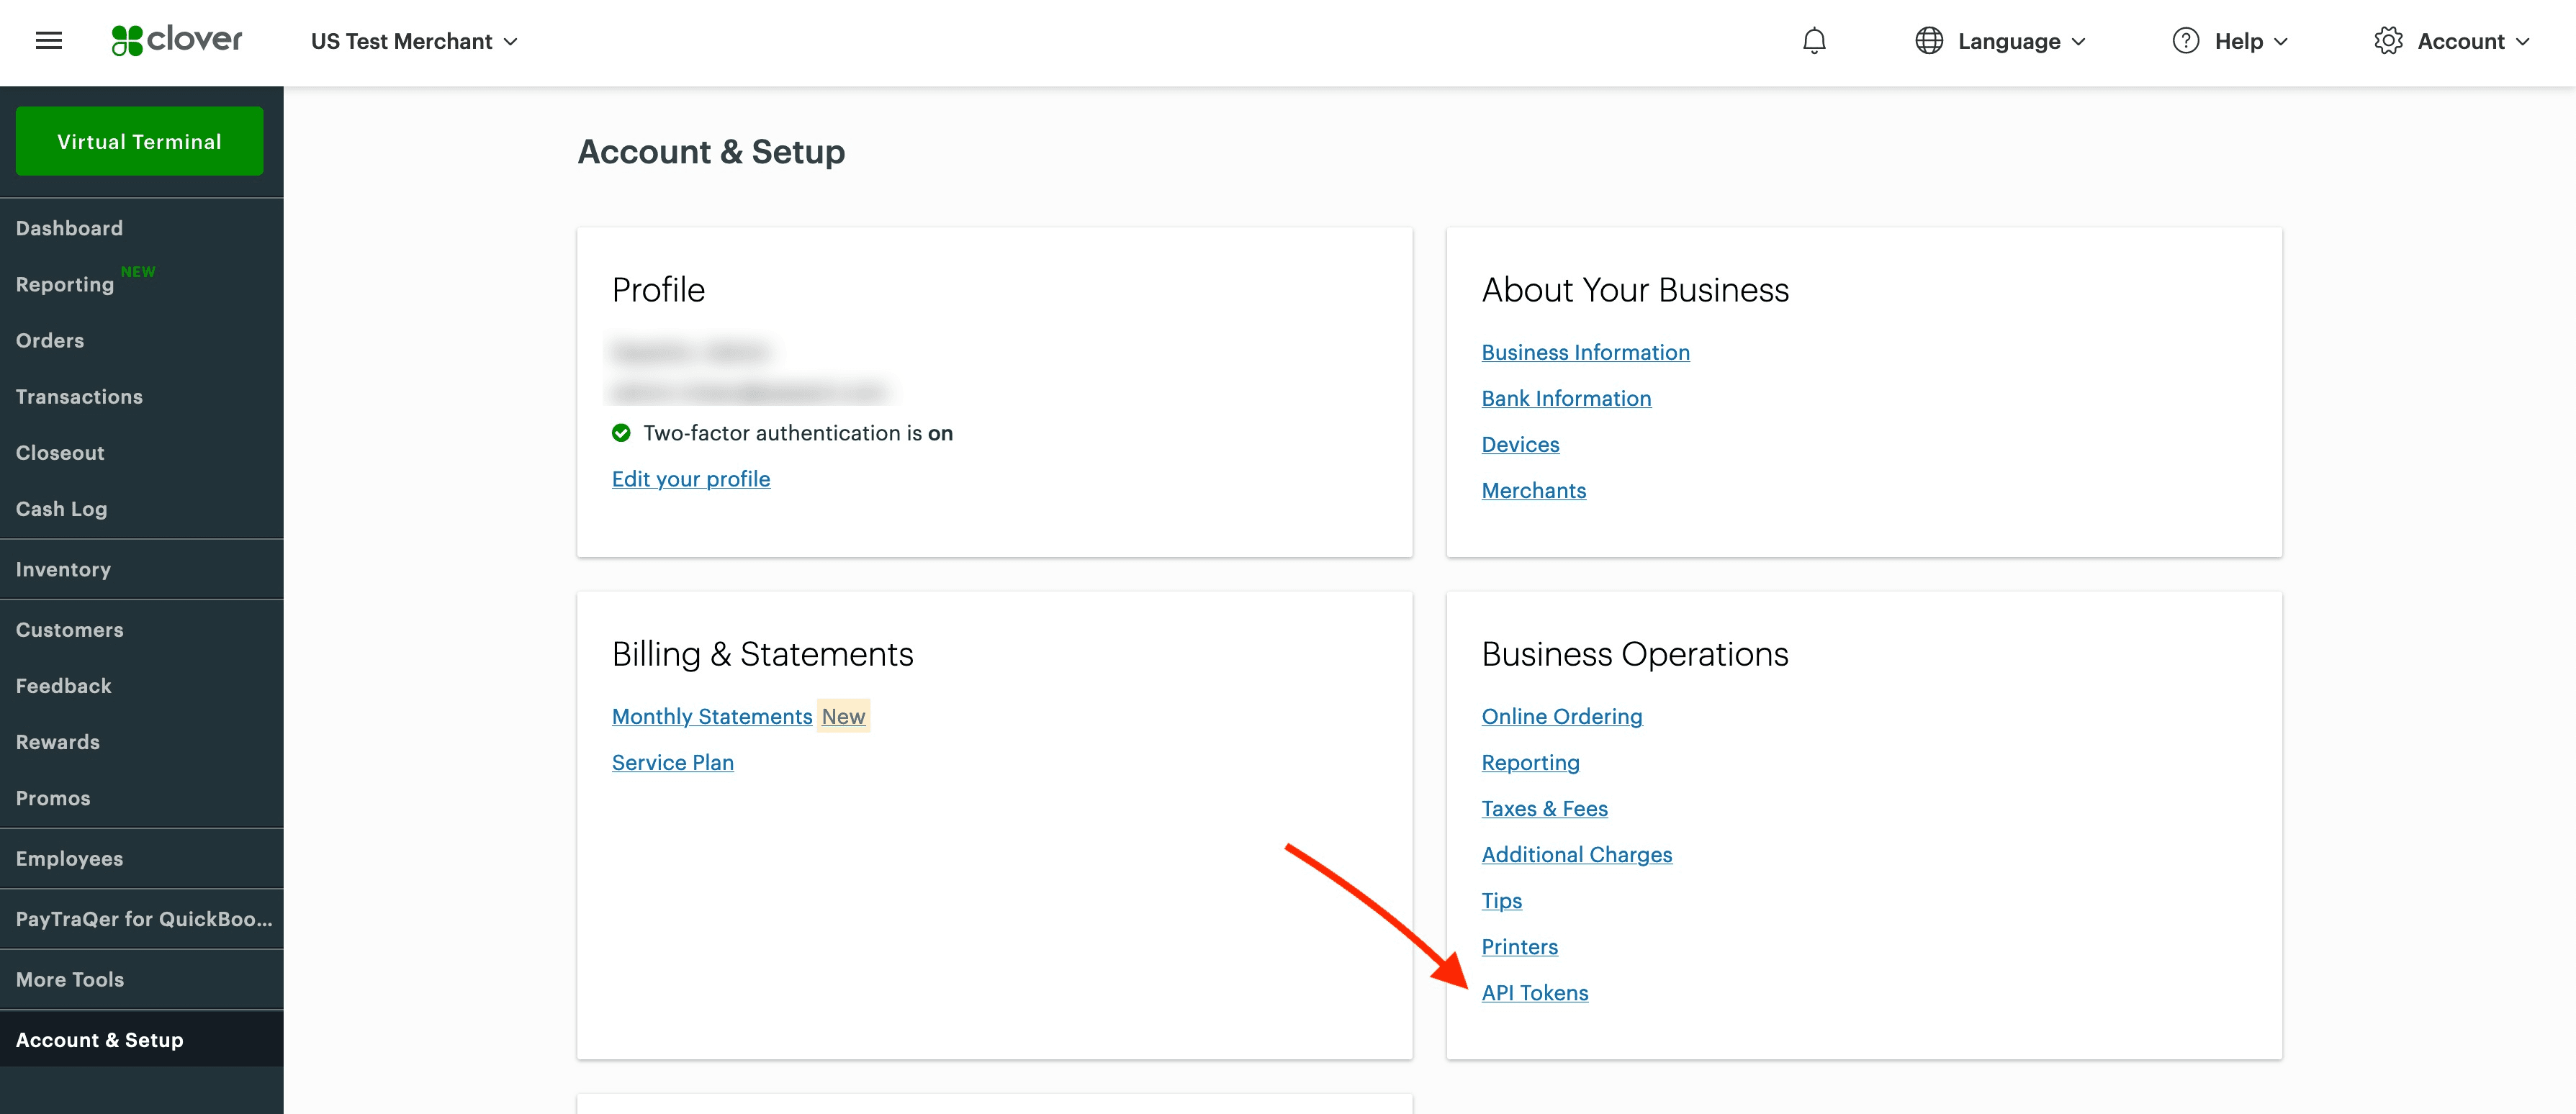Open Transactions from the sidebar

(x=79, y=396)
